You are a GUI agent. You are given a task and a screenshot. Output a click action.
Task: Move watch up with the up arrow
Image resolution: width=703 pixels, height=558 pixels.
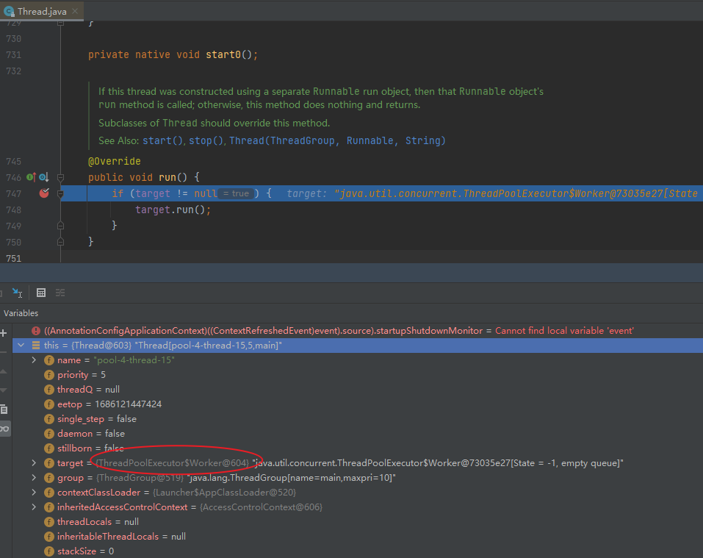click(4, 372)
